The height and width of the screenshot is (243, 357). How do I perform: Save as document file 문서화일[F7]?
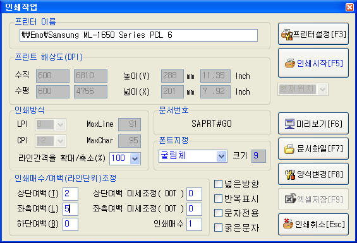313,149
